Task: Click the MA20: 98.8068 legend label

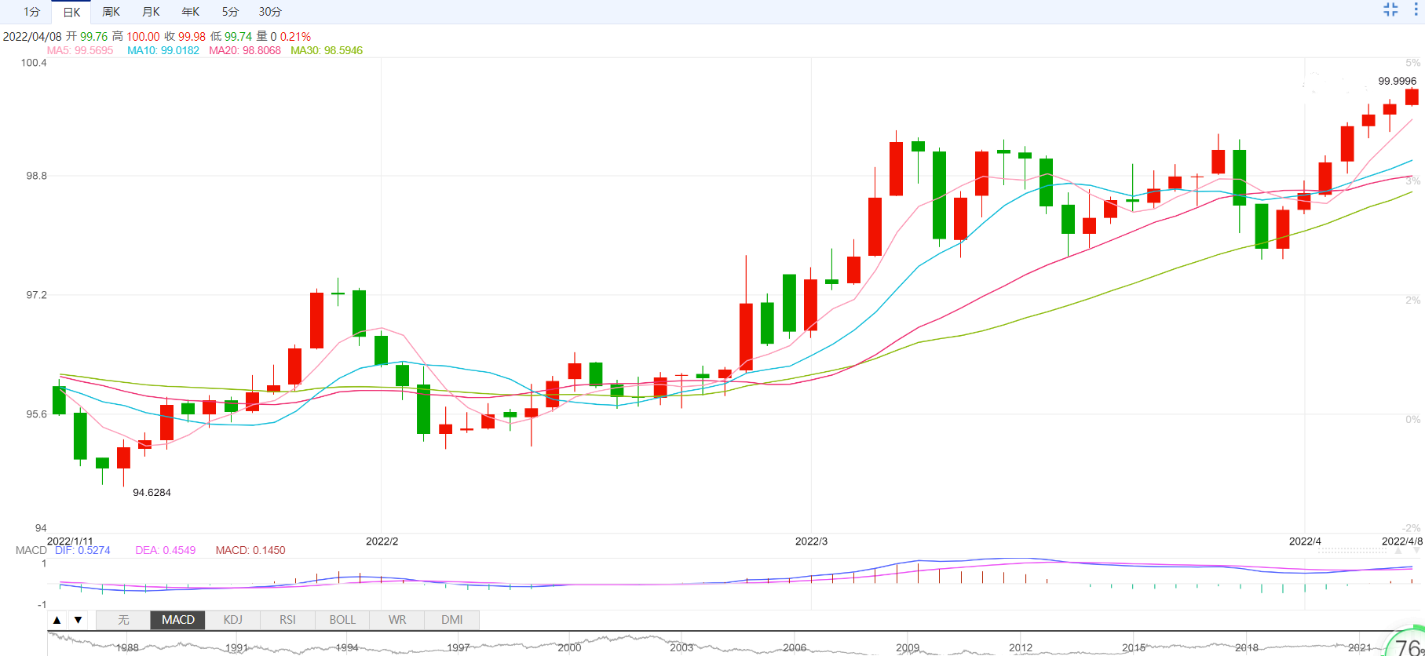Action: click(x=245, y=50)
